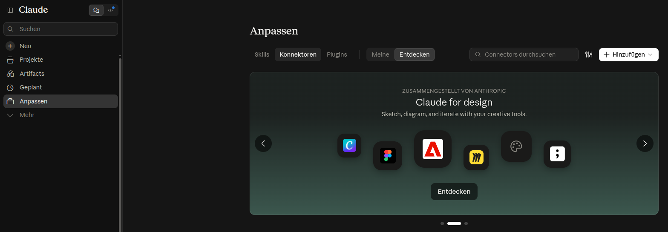Click Sketch, diagram, and iterate subtitle

454,115
